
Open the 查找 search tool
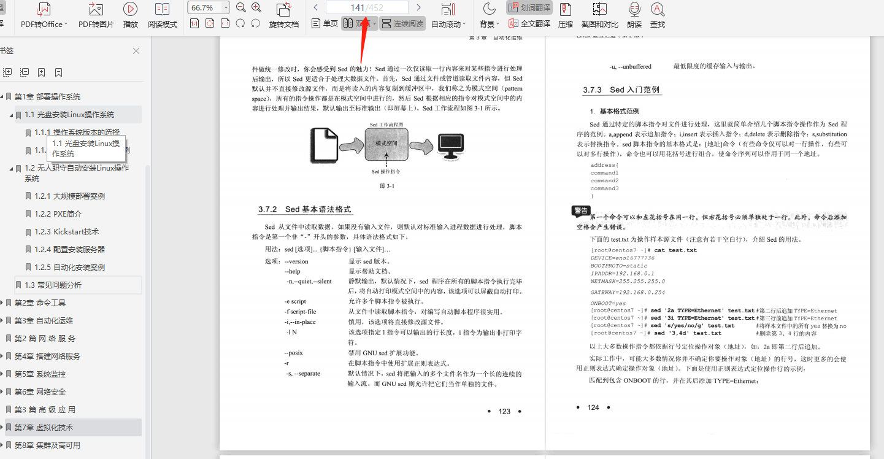point(658,16)
